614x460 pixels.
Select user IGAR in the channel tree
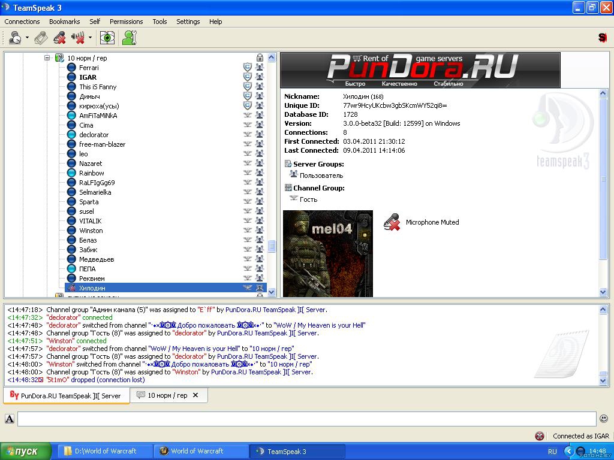tap(88, 77)
